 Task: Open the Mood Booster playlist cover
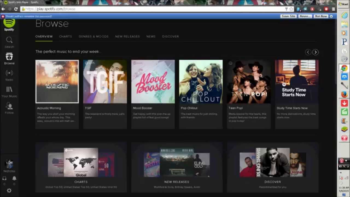click(153, 82)
